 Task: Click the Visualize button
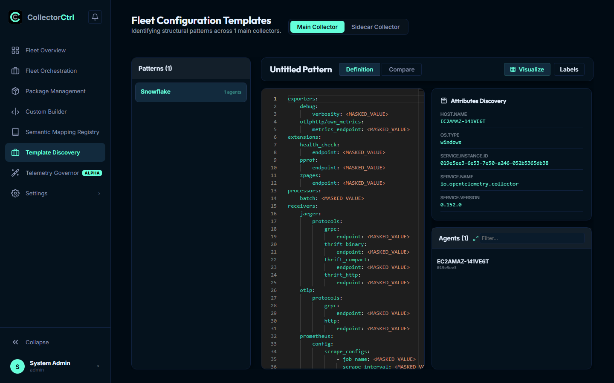[x=527, y=69]
